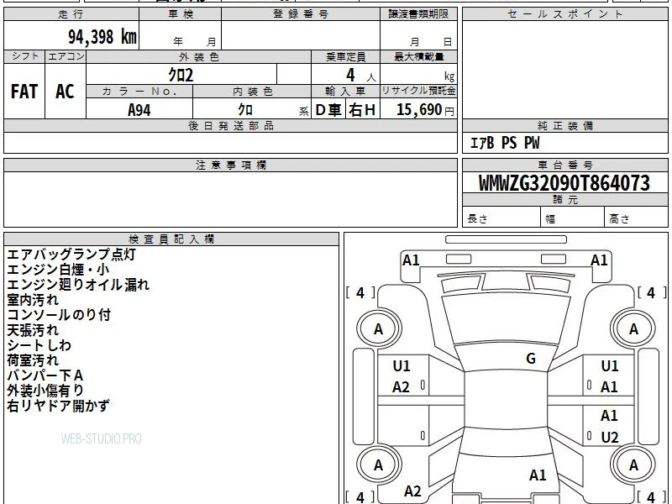Select the note 天張汚れ
This screenshot has height=504, width=672.
[x=33, y=330]
